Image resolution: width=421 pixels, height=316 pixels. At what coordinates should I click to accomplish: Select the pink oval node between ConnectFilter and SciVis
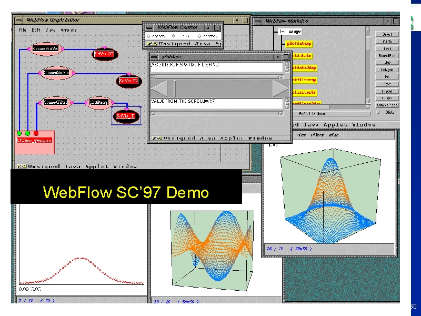(99, 103)
